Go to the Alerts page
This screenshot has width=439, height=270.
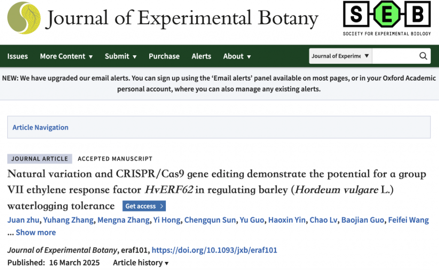(x=201, y=56)
